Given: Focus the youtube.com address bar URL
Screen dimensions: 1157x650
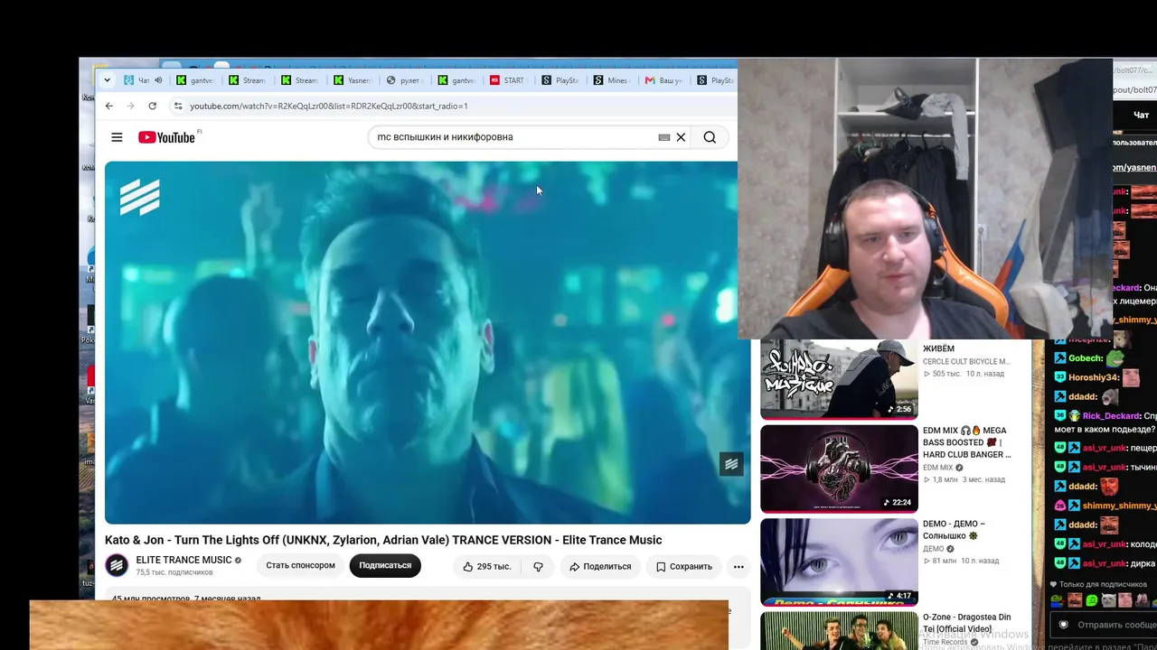Looking at the screenshot, I should click(x=328, y=106).
